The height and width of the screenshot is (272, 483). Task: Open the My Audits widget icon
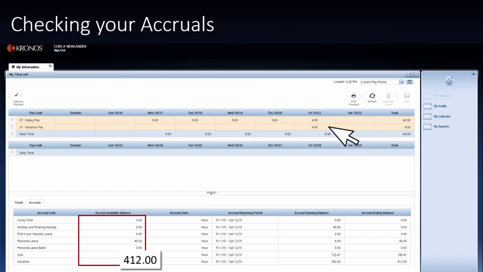coord(427,106)
